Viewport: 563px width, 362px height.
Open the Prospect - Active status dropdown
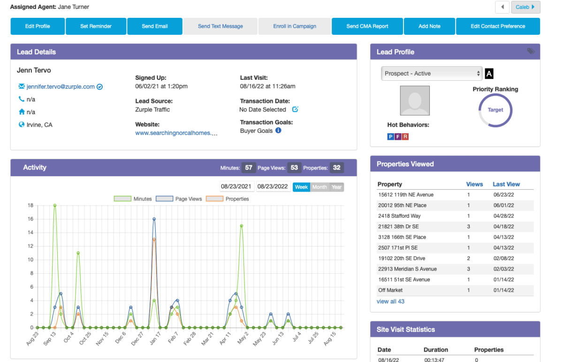point(432,74)
